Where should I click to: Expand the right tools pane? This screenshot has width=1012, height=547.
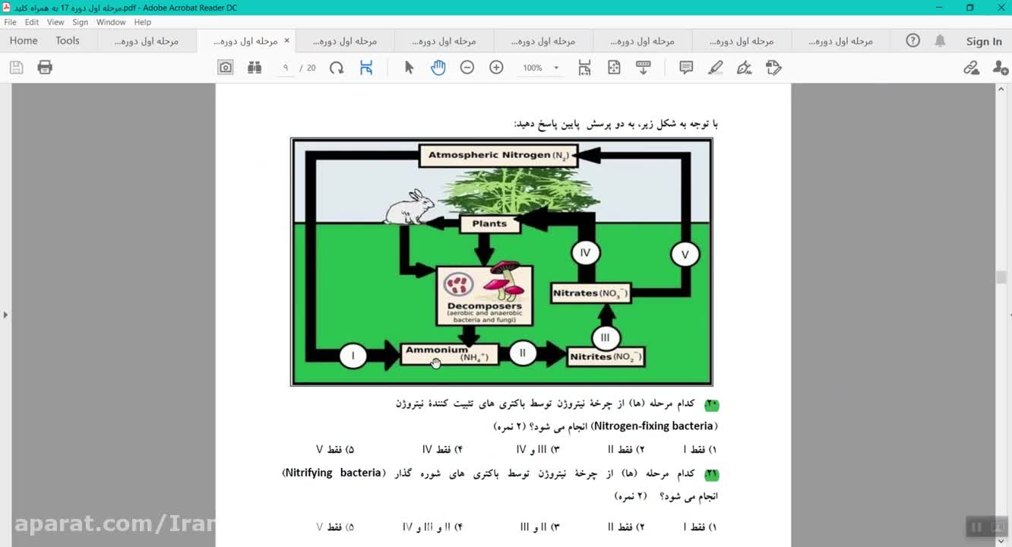[x=1009, y=314]
